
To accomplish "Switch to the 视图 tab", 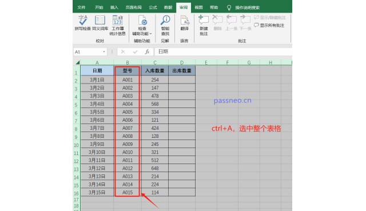I will pos(198,7).
